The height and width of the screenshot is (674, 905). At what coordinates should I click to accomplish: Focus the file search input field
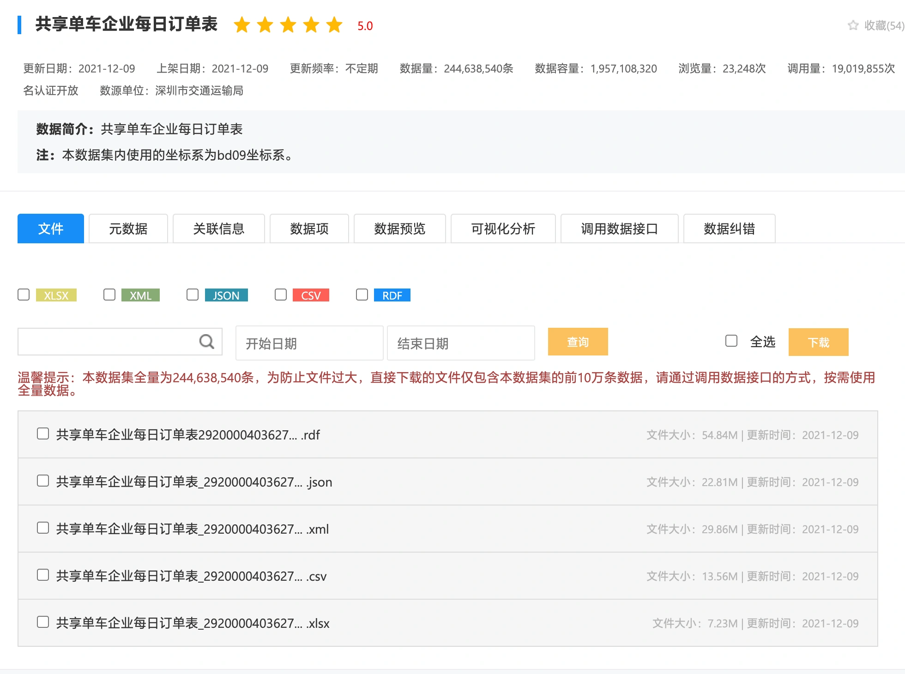[106, 342]
